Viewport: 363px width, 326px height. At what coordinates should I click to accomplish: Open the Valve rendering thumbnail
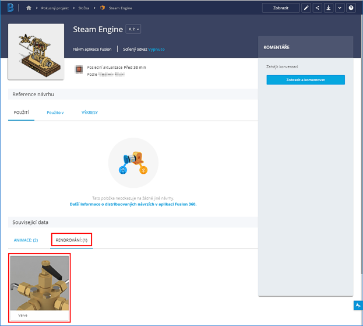click(40, 283)
